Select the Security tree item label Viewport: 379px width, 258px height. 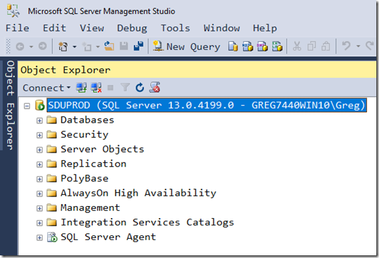click(x=84, y=135)
